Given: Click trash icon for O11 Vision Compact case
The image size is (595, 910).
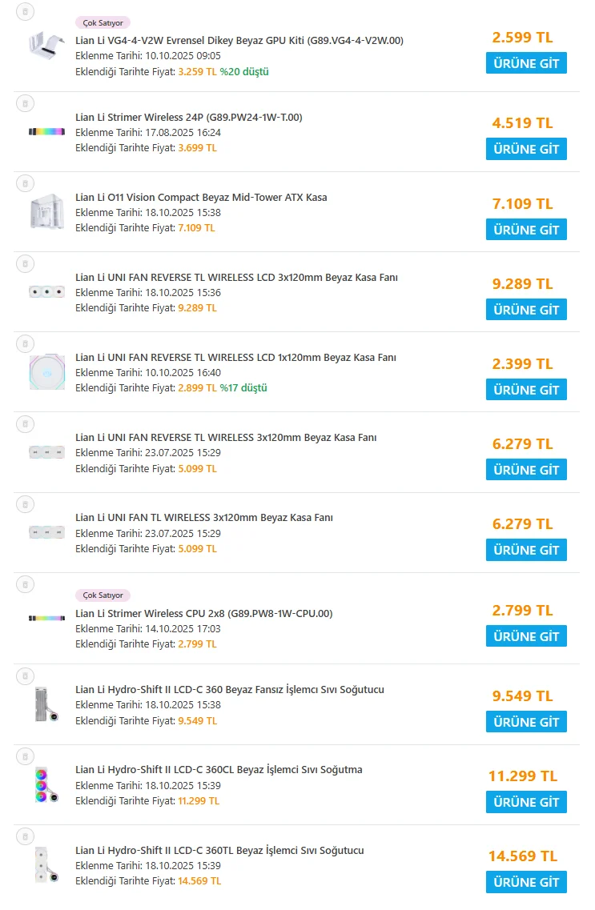Looking at the screenshot, I should tap(25, 183).
